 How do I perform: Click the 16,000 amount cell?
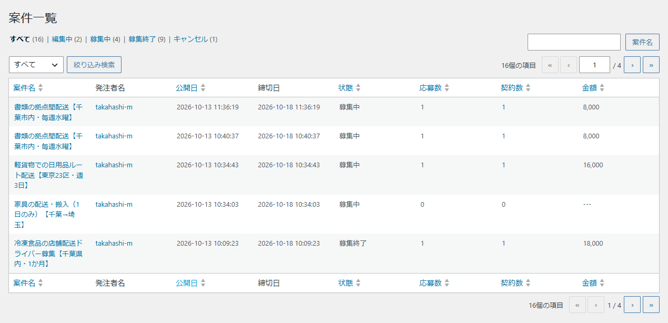coord(593,165)
